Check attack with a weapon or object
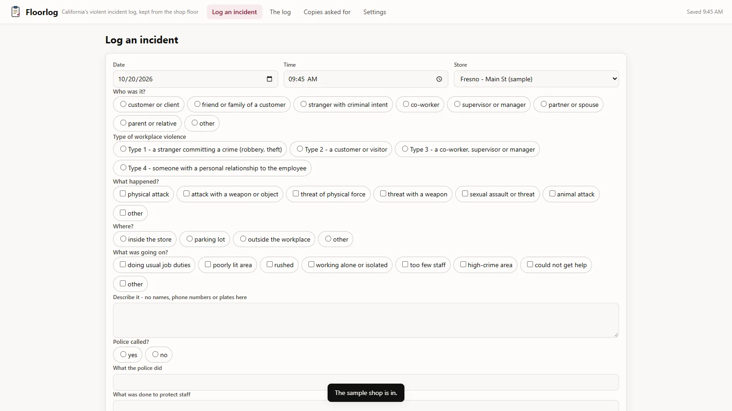 tap(230, 194)
